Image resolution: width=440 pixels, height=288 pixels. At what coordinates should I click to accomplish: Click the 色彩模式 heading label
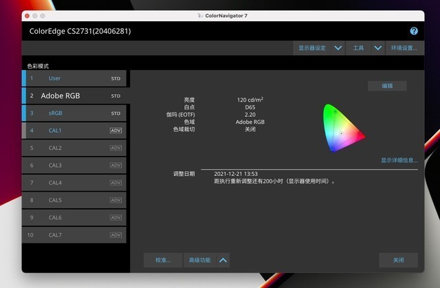coord(38,66)
